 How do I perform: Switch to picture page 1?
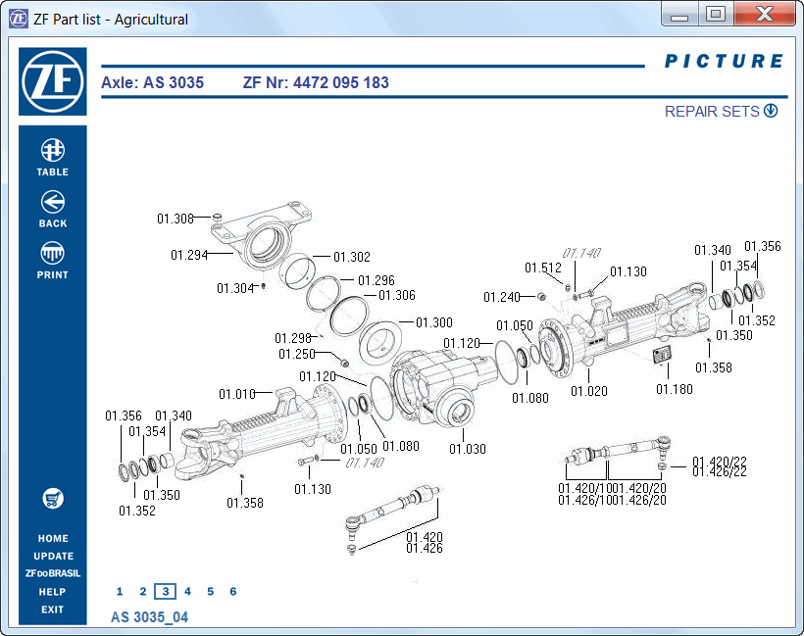coord(120,591)
